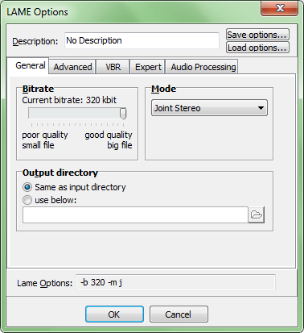Open the VBR tab

(x=113, y=67)
